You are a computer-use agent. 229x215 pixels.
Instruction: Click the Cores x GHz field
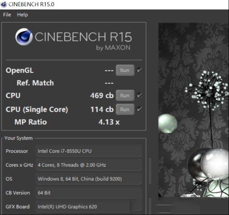click(88, 165)
